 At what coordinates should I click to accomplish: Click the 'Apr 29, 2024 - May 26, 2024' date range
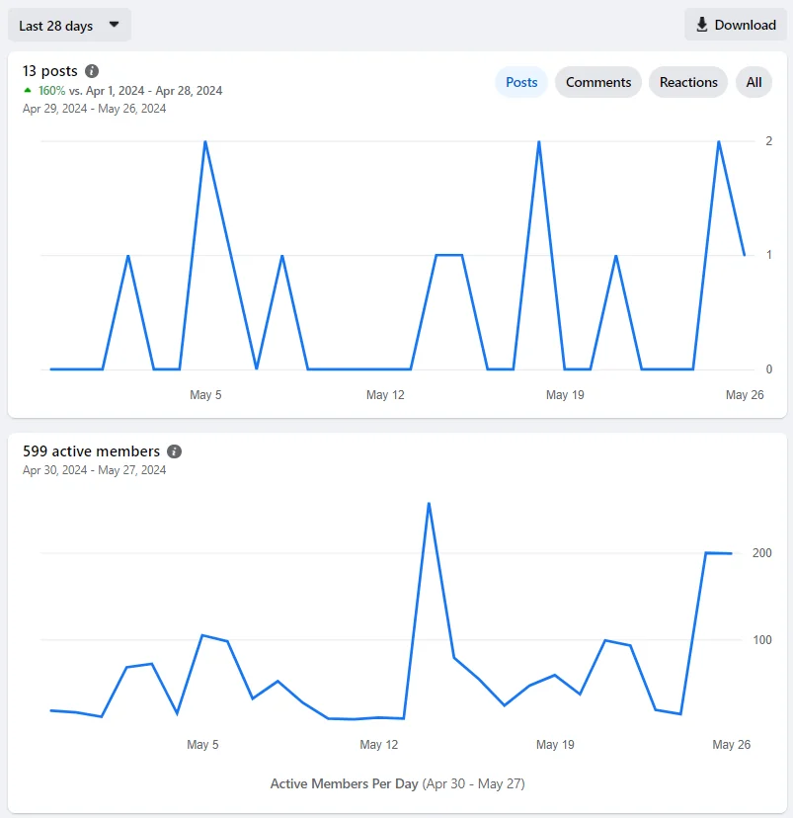tap(95, 109)
